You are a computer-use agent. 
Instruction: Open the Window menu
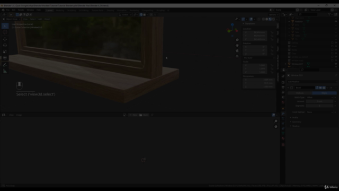pos(30,10)
